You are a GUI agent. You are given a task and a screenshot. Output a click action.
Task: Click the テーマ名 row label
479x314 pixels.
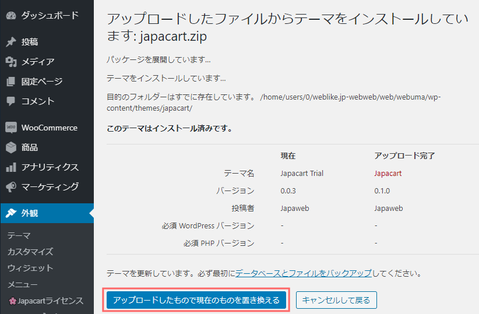(x=239, y=174)
